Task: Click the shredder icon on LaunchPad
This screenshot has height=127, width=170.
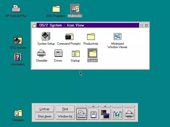Action: click(129, 115)
